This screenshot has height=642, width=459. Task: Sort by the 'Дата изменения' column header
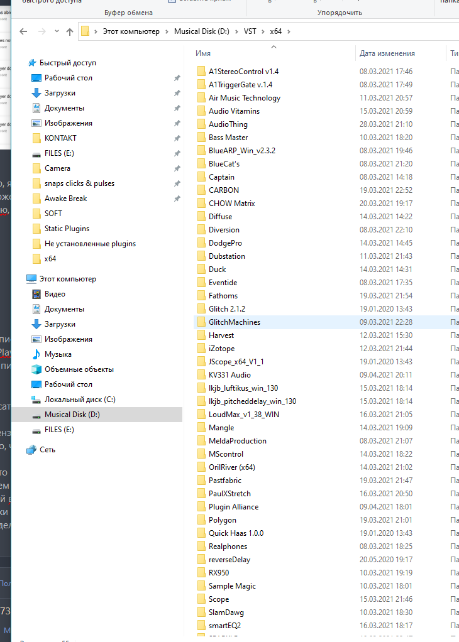tap(387, 53)
